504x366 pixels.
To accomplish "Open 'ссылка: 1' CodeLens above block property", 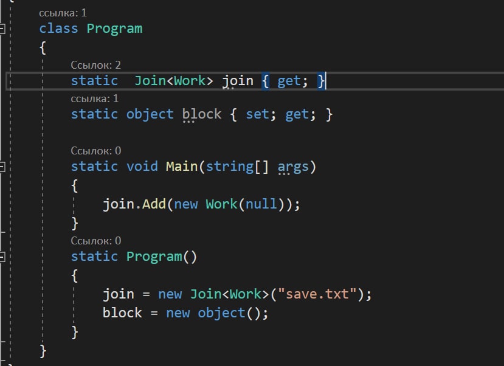I will tap(94, 98).
